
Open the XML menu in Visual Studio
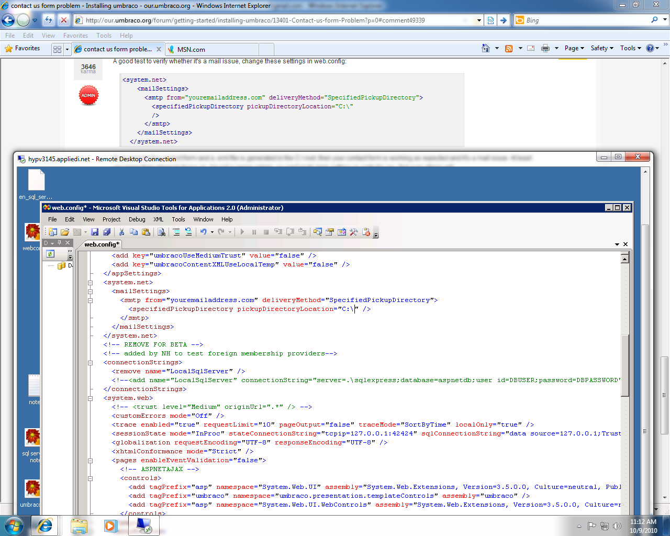[x=159, y=219]
